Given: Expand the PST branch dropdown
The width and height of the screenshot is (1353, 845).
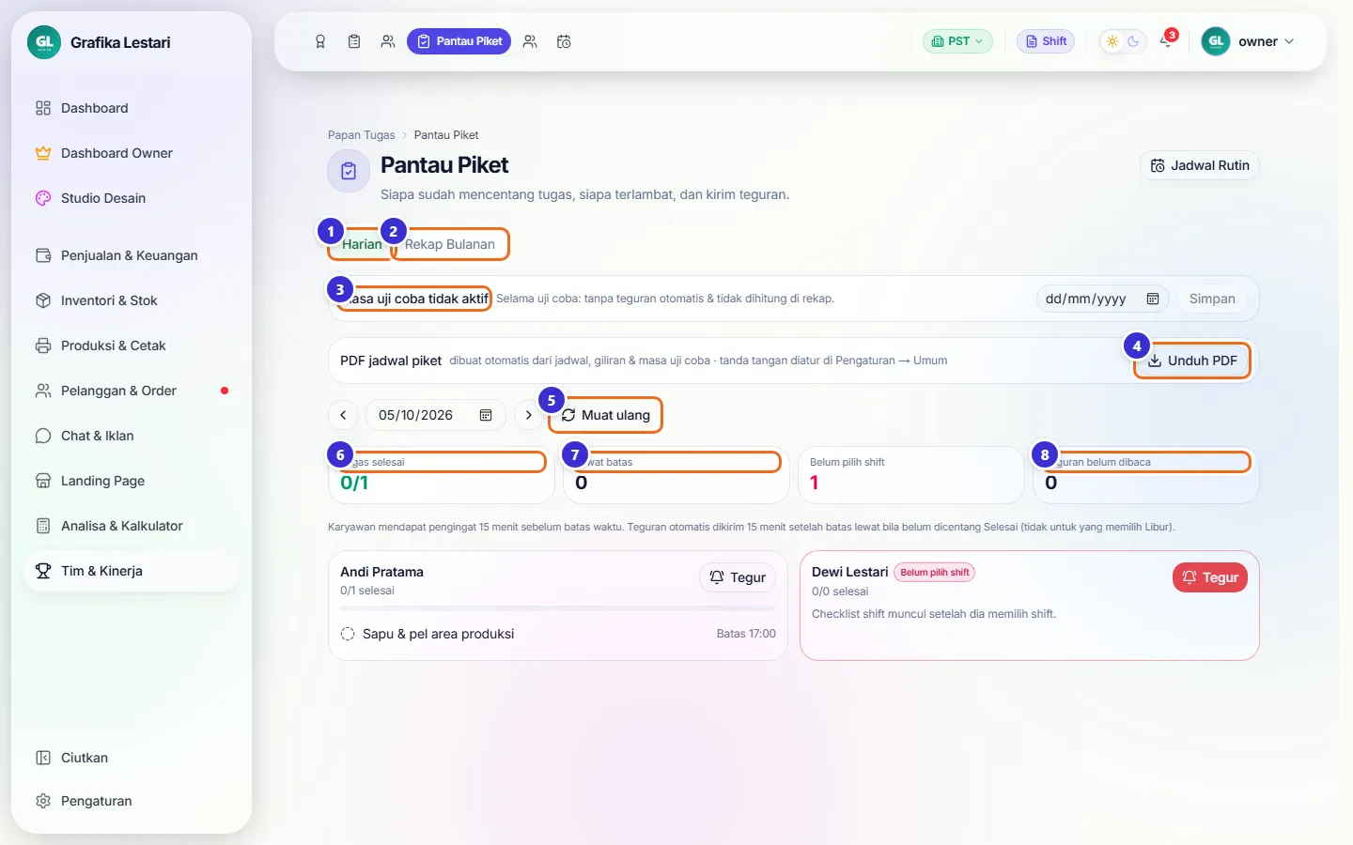Looking at the screenshot, I should [957, 41].
